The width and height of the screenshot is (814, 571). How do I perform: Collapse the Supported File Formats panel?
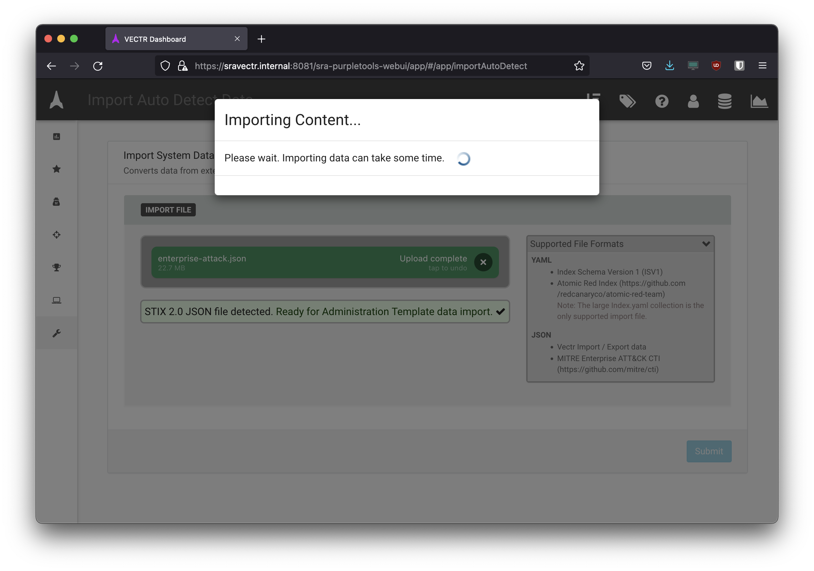click(x=706, y=244)
